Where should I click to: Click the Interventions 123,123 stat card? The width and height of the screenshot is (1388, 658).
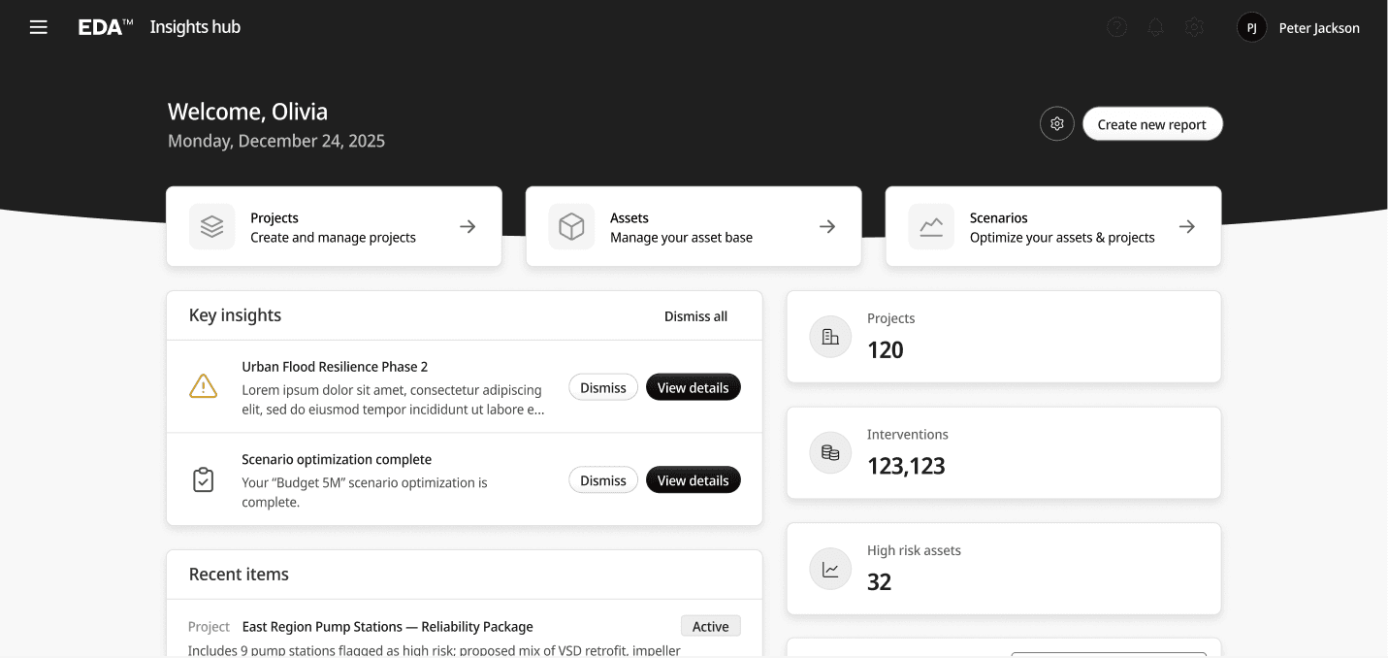click(x=1004, y=452)
